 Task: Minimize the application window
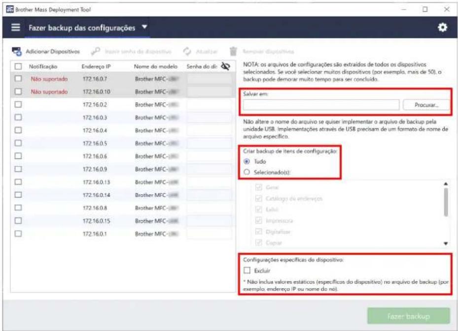tap(404, 9)
